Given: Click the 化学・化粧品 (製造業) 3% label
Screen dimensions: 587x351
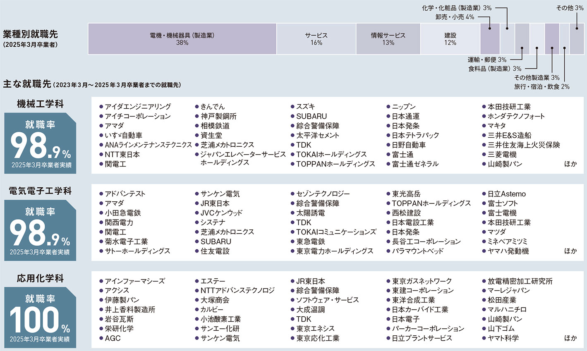Looking at the screenshot, I should point(457,8).
